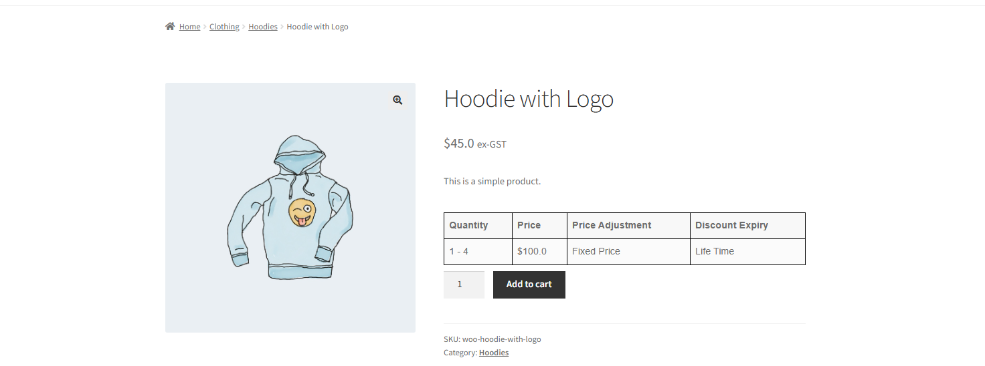Open the Hoodies category link below SKU
The image size is (985, 366).
pyautogui.click(x=494, y=353)
